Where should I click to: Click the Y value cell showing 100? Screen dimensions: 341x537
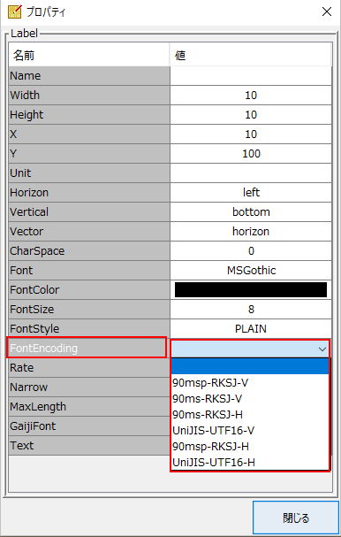point(251,153)
